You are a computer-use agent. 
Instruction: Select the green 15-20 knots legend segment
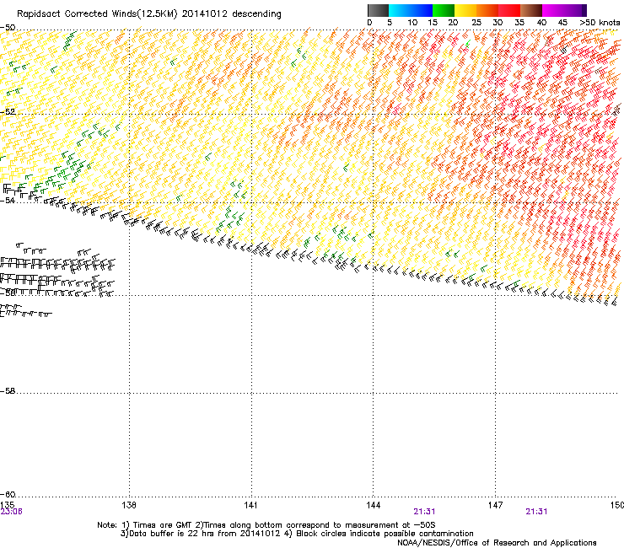point(444,10)
